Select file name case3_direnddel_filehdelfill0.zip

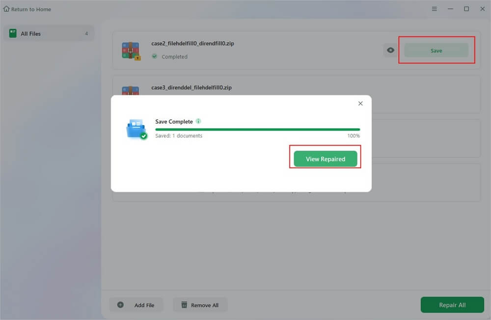tap(191, 87)
